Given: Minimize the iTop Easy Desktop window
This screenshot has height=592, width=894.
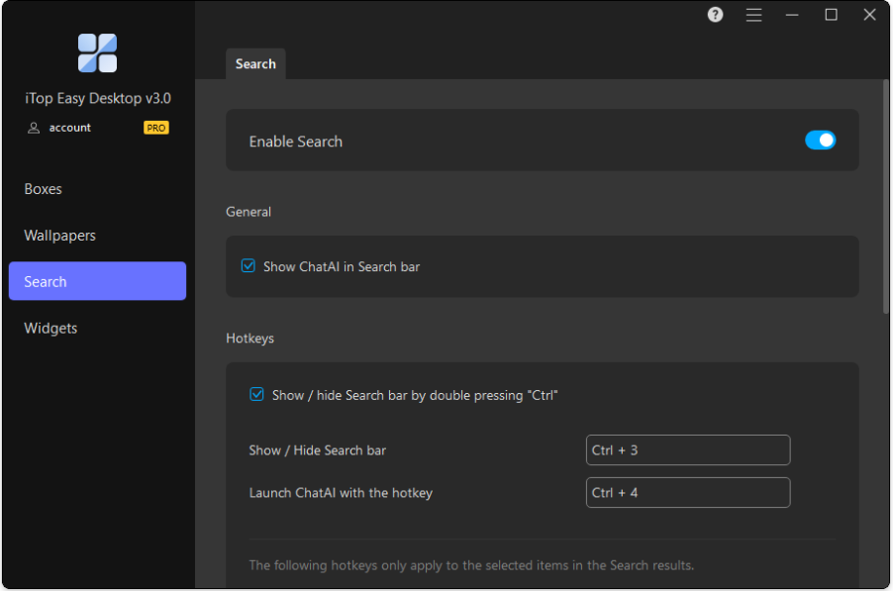Looking at the screenshot, I should (792, 15).
